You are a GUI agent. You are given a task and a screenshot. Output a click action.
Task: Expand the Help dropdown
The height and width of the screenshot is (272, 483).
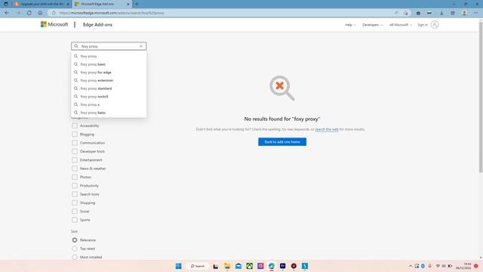(x=350, y=25)
